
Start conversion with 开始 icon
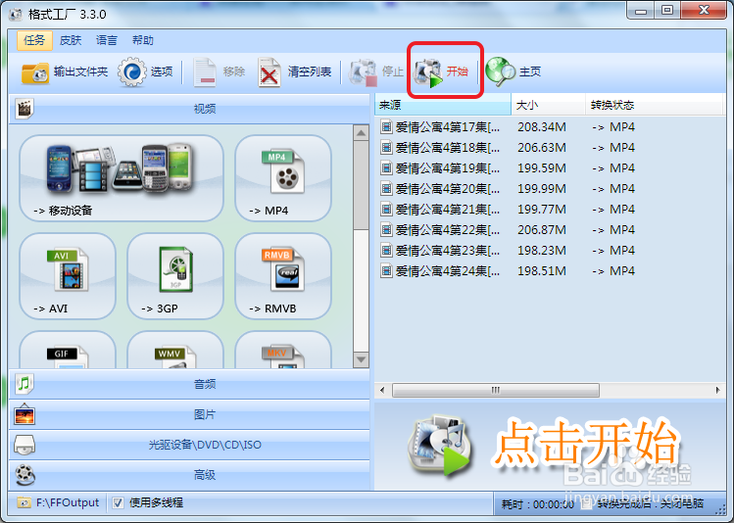pyautogui.click(x=428, y=73)
